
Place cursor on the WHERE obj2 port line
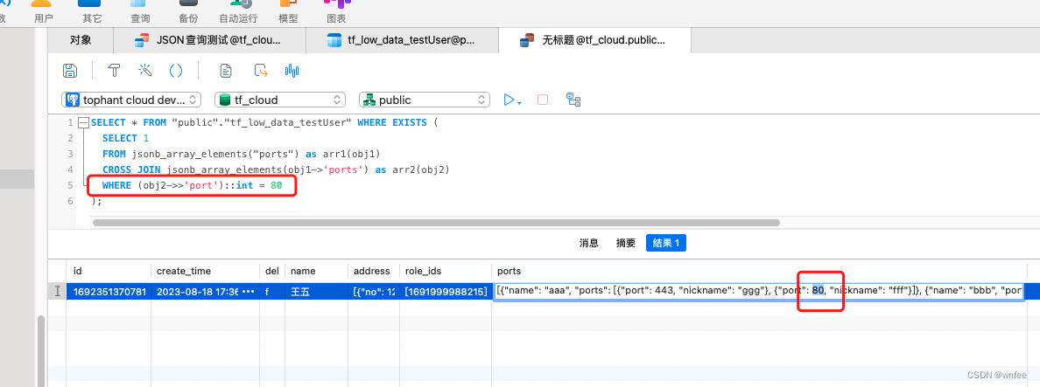pyautogui.click(x=193, y=186)
